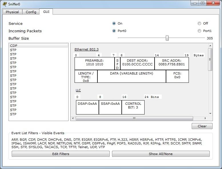222x169 pixels.
Task: Click the CONTROL BIT: 3 field
Action: [133, 107]
